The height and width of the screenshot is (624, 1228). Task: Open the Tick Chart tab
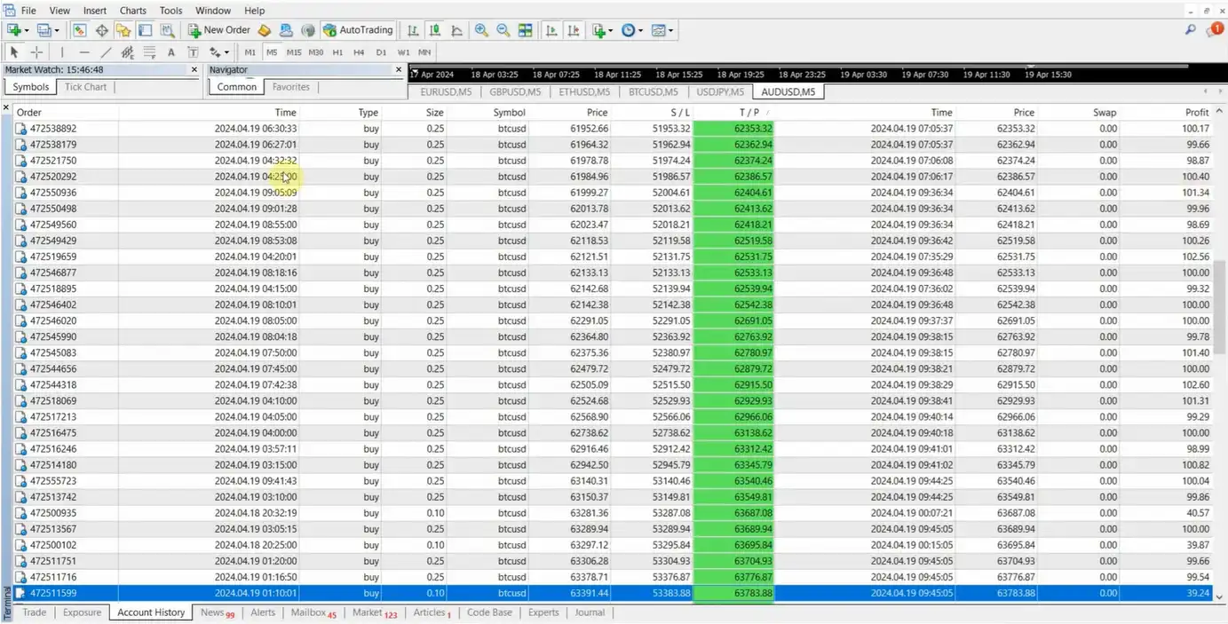85,87
